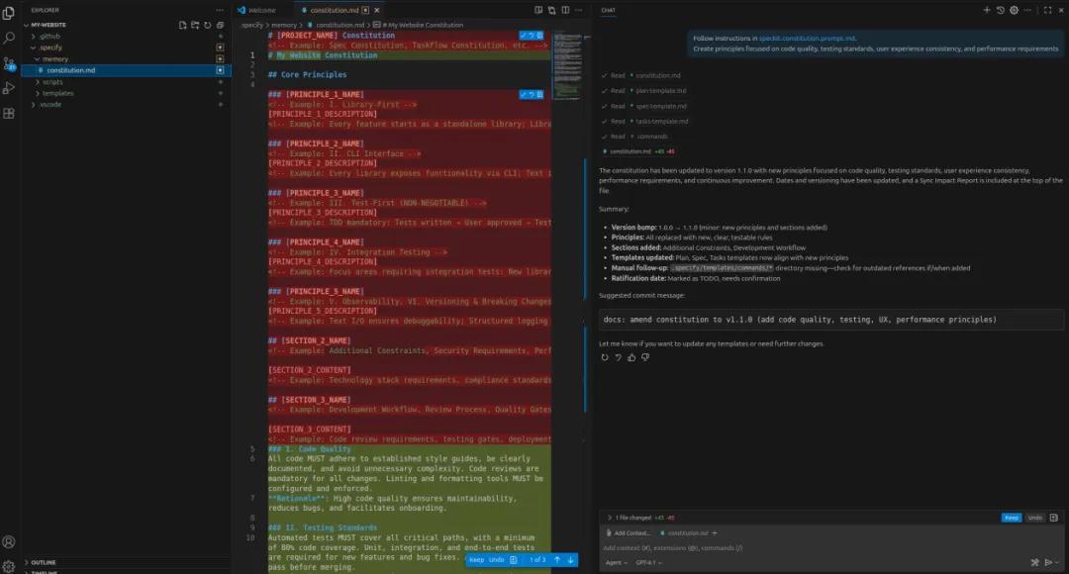
Task: Open editor more actions menu
Action: point(578,10)
